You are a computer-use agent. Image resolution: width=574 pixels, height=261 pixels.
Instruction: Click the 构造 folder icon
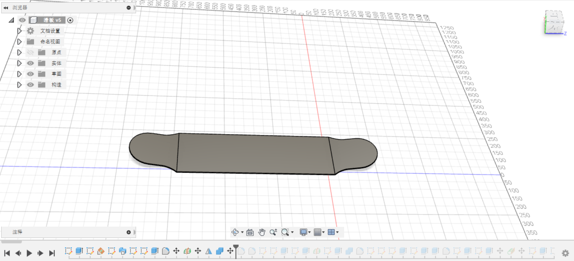pyautogui.click(x=42, y=85)
